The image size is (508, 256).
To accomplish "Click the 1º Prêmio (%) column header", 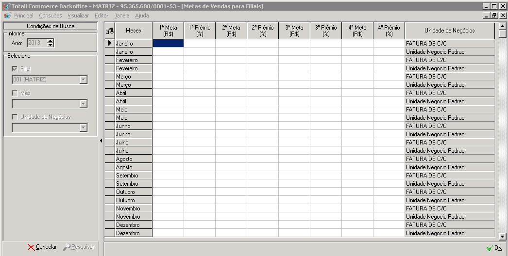I will click(200, 31).
